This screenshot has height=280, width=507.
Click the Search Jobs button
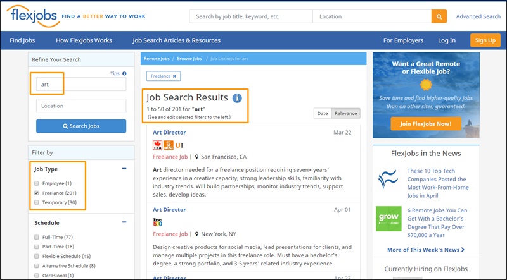click(81, 126)
